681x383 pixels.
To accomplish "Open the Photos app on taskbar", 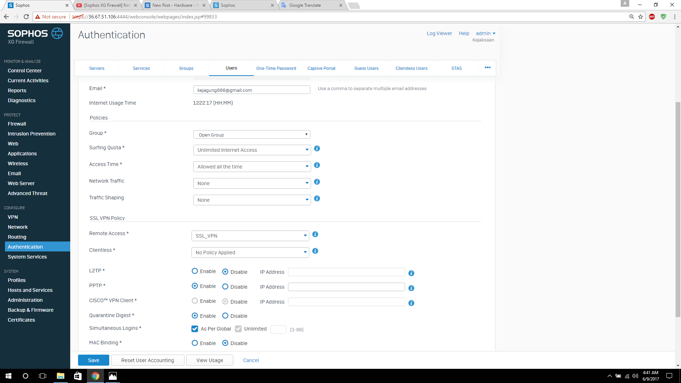I will click(x=113, y=376).
